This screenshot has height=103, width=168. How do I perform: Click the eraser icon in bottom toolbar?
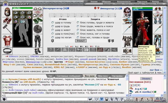[x=96, y=99]
